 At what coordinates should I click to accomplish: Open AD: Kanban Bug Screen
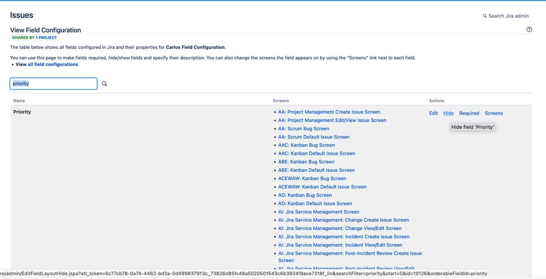[305, 195]
